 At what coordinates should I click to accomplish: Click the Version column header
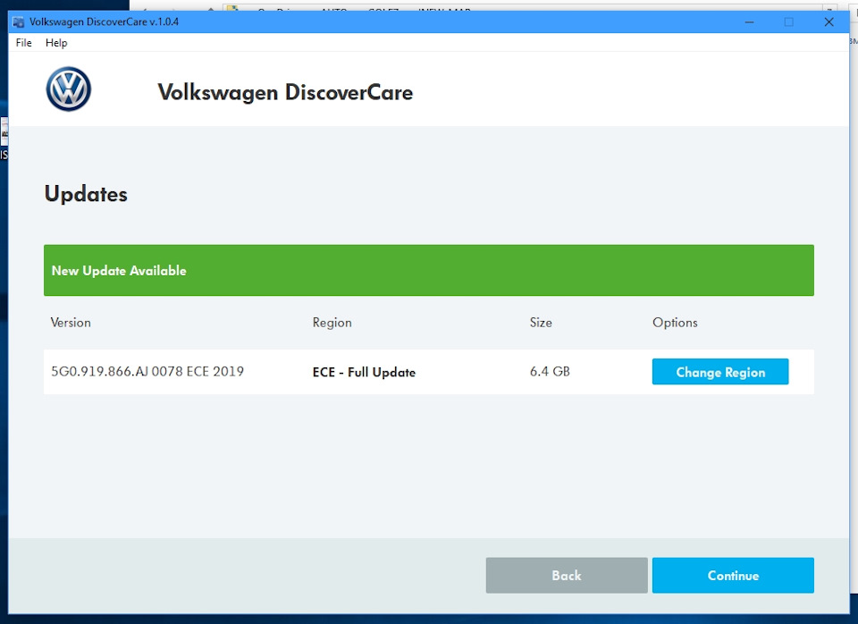(71, 323)
